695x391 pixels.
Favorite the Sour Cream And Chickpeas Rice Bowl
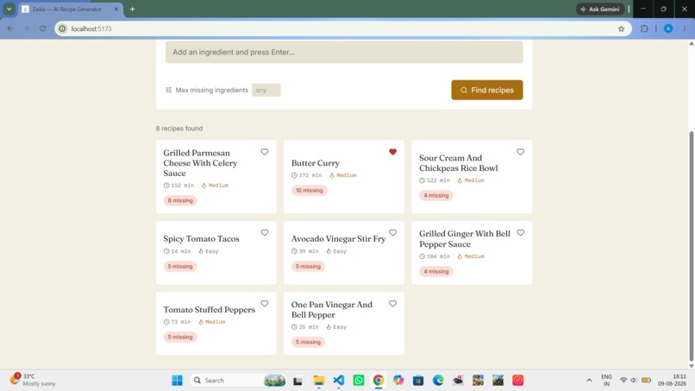(x=520, y=152)
